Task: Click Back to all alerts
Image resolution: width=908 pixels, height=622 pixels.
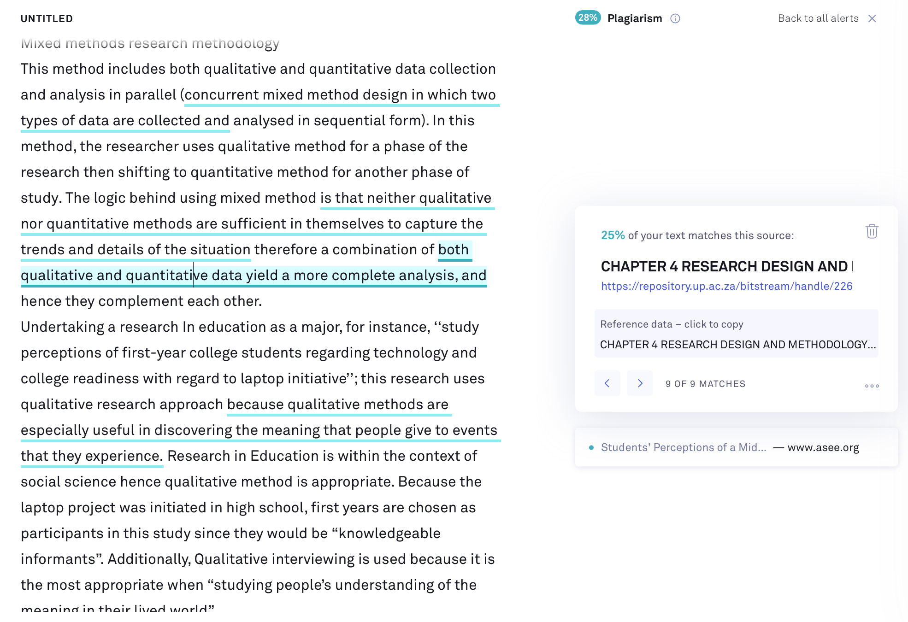Action: point(818,18)
